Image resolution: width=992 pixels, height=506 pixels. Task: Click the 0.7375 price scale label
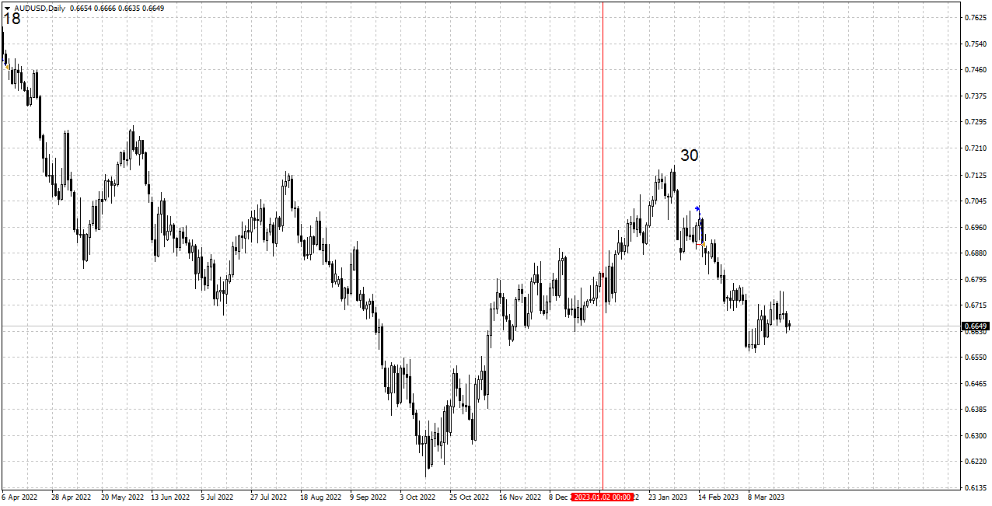point(975,96)
